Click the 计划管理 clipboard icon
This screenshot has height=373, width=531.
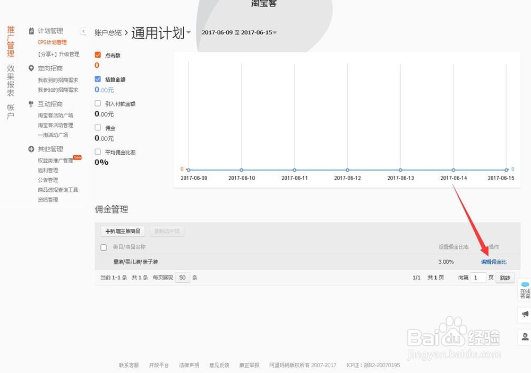(31, 31)
